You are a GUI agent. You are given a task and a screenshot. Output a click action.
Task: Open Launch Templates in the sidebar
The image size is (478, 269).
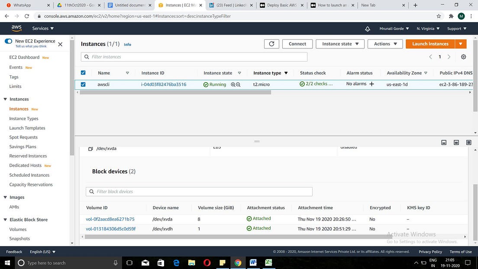[x=27, y=128]
